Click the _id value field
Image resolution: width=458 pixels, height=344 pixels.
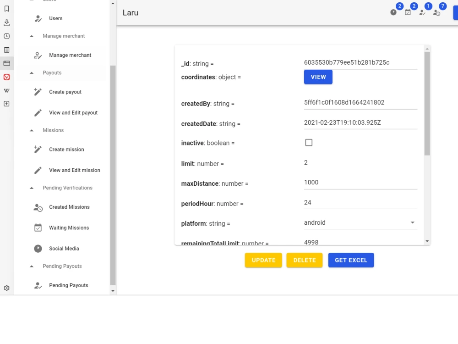pyautogui.click(x=360, y=62)
